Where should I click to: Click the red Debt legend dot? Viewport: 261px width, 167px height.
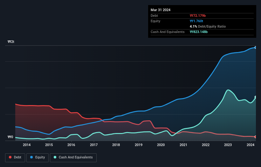click(10, 157)
